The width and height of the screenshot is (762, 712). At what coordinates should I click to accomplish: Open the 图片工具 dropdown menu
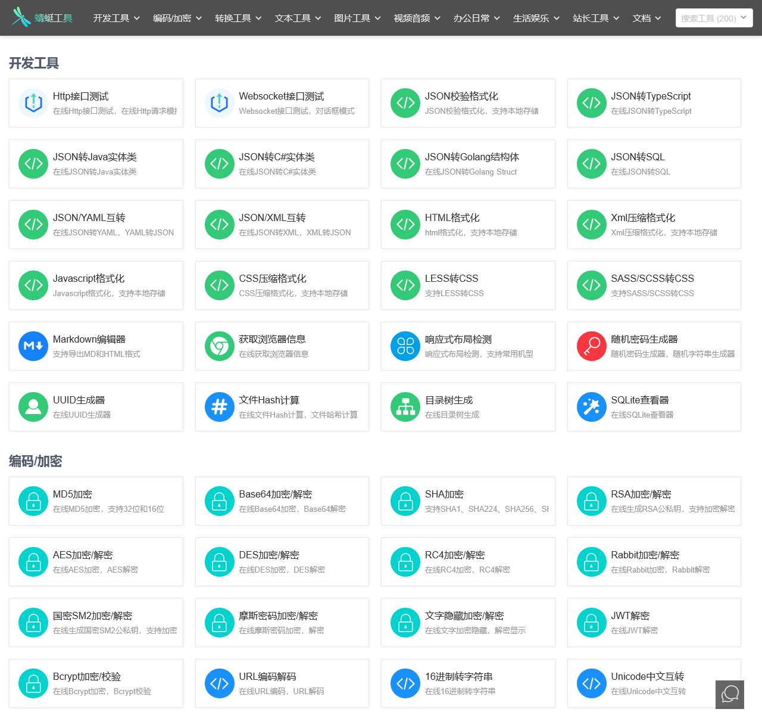357,18
